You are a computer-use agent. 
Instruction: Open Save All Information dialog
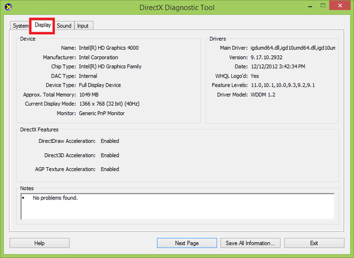click(x=250, y=243)
